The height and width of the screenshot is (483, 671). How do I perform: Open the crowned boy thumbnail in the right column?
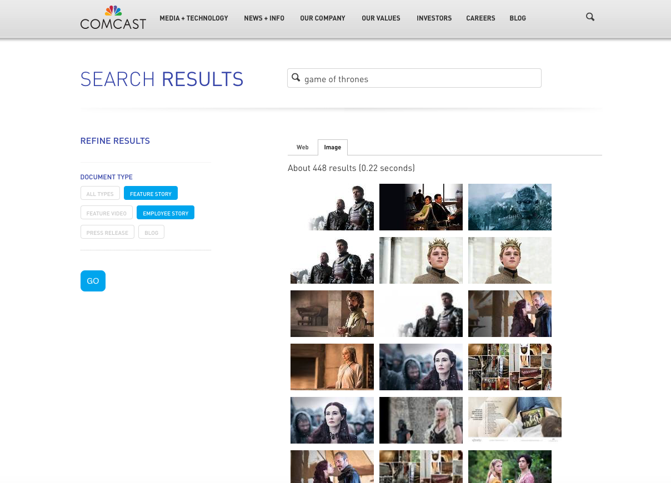(510, 260)
